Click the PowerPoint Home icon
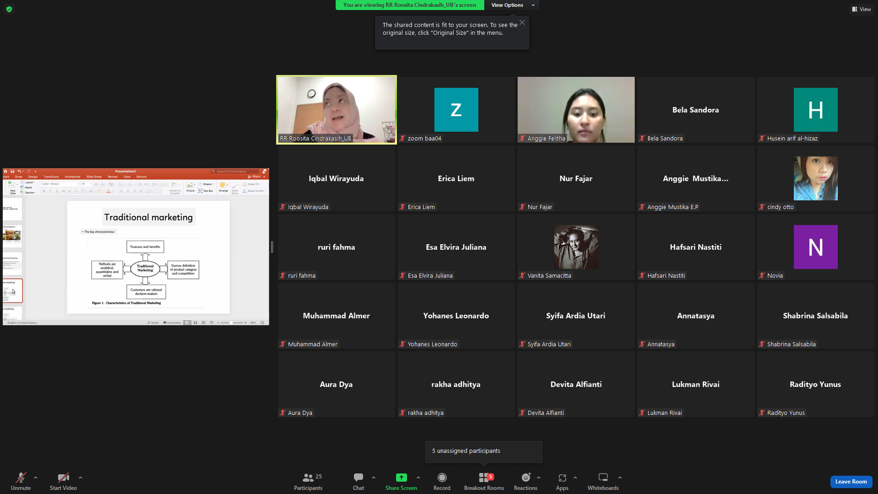Viewport: 878px width, 494px height. (5, 172)
